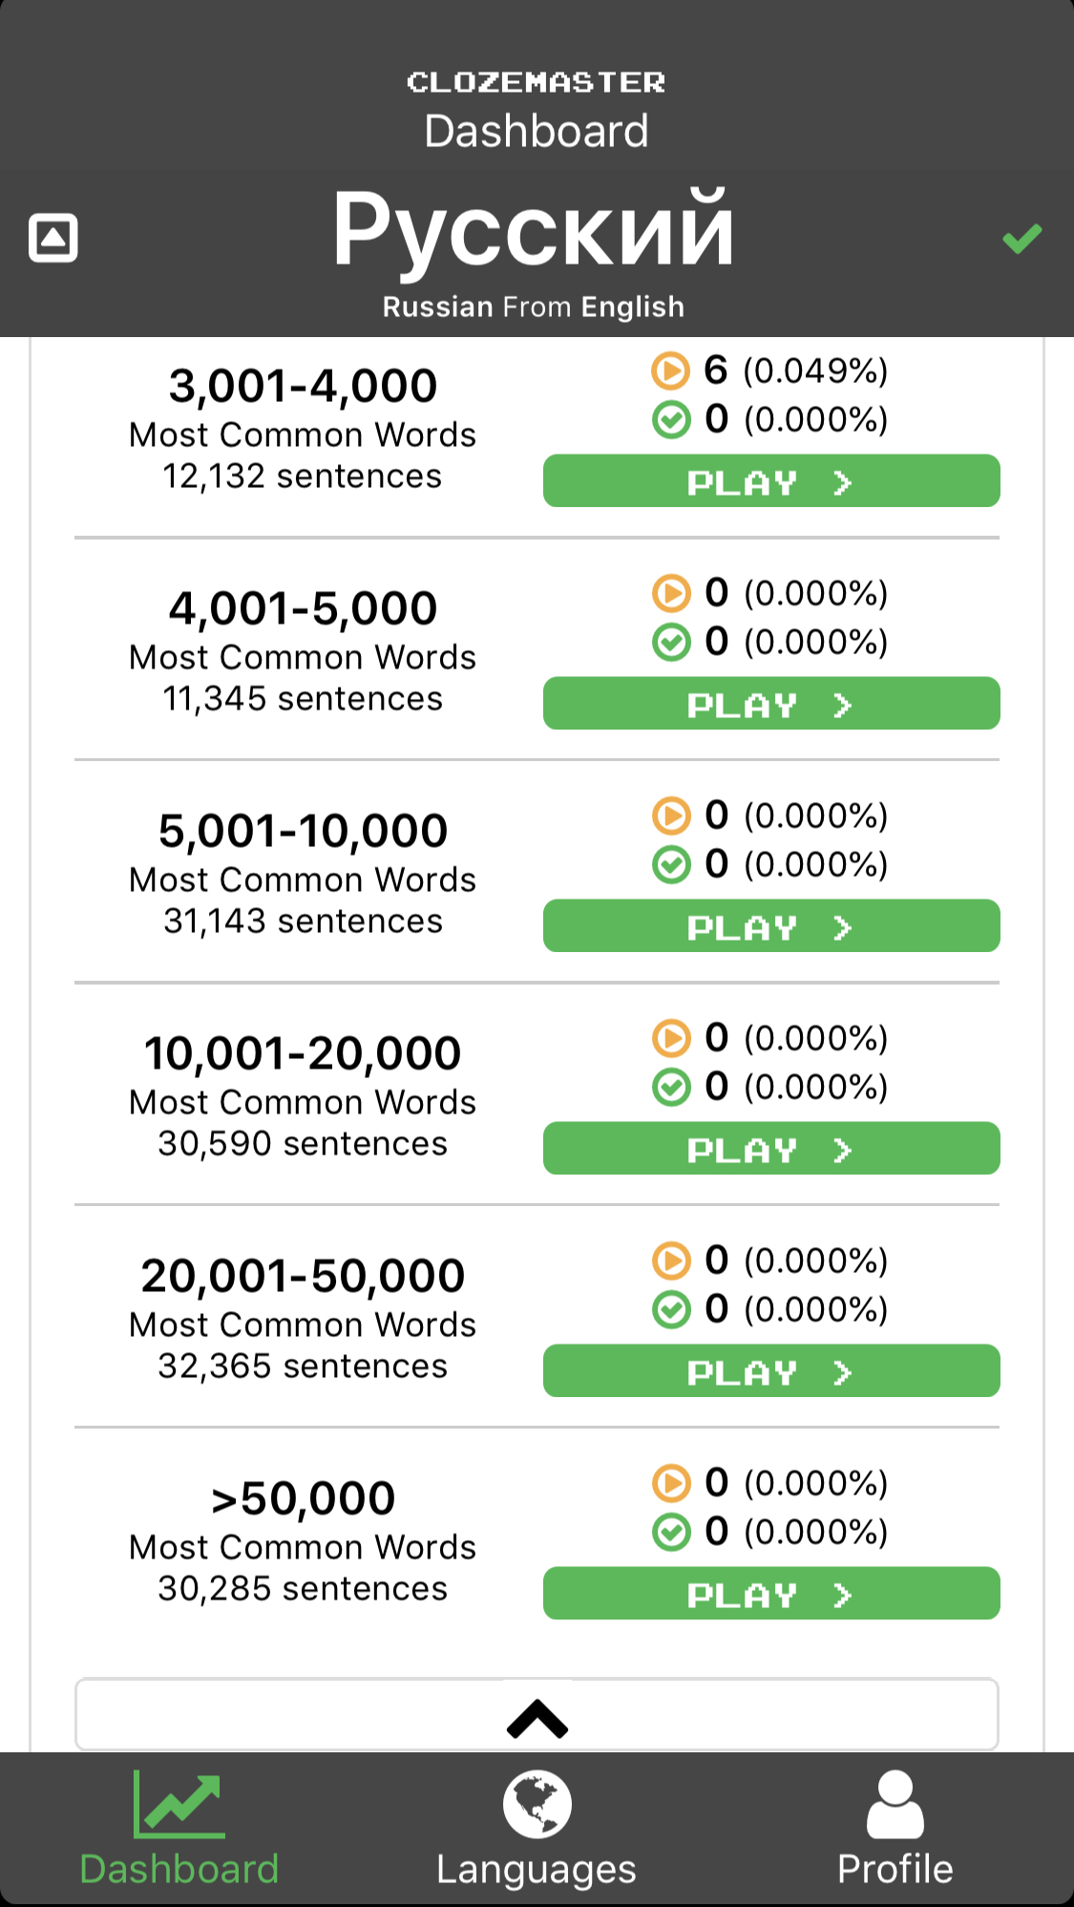Tap the upward triangle icon left of Русский

tap(53, 238)
